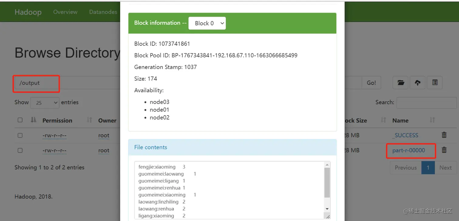The height and width of the screenshot is (221, 459).
Task: Open the Overview tab in Hadoop navbar
Action: pyautogui.click(x=65, y=12)
